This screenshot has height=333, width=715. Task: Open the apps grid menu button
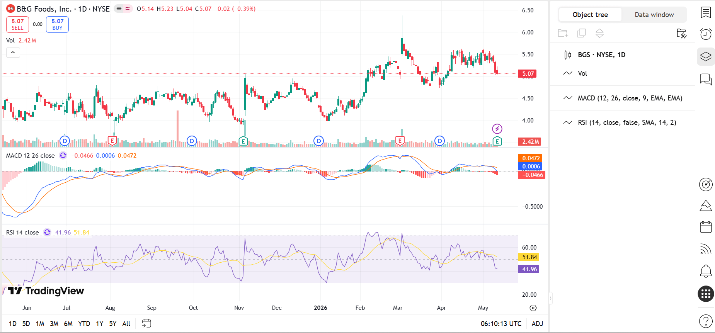[x=706, y=294]
